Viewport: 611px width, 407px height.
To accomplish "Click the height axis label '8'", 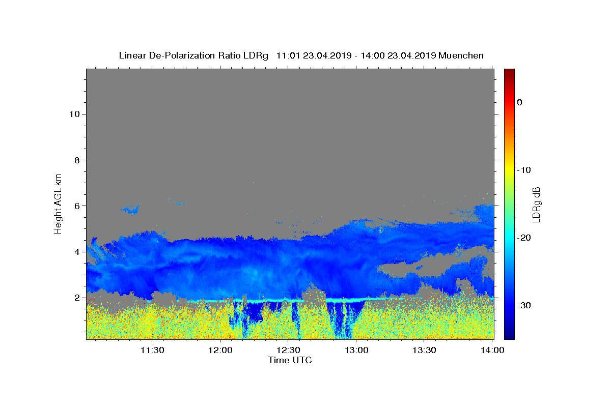I will pos(77,160).
